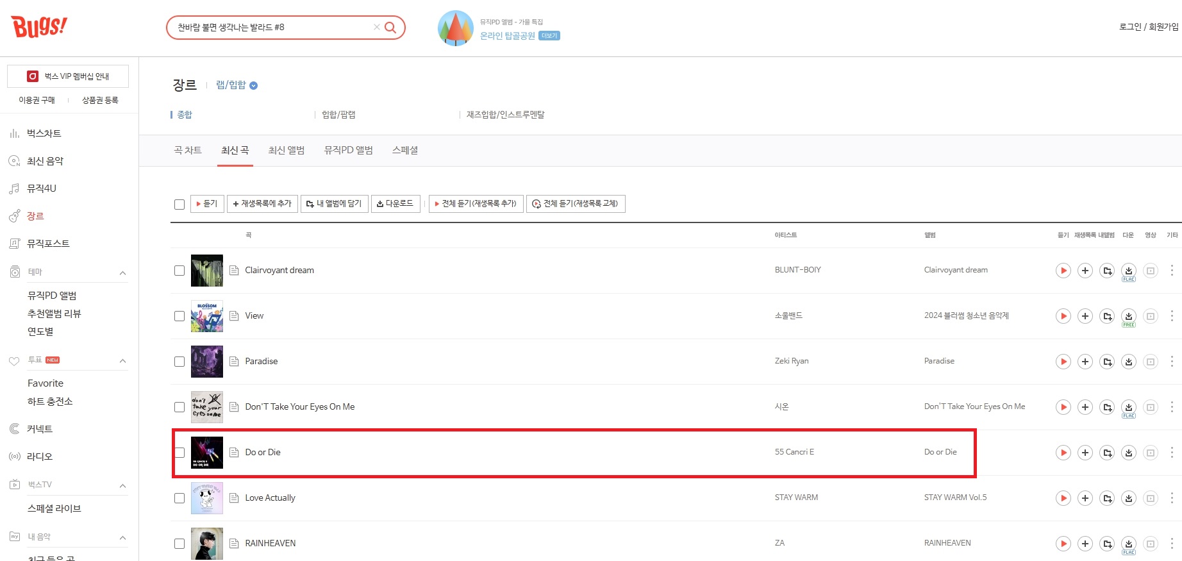The width and height of the screenshot is (1182, 561).
Task: View lyrics icon for Paradise
Action: 234,362
